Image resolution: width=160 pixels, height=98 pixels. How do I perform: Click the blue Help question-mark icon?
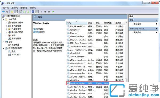coord(33,12)
